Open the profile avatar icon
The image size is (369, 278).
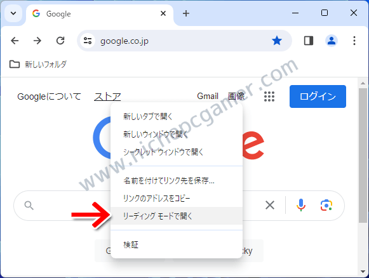[332, 41]
